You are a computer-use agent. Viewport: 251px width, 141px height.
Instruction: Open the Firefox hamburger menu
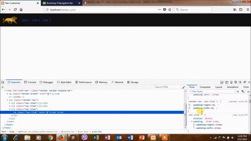click(248, 9)
